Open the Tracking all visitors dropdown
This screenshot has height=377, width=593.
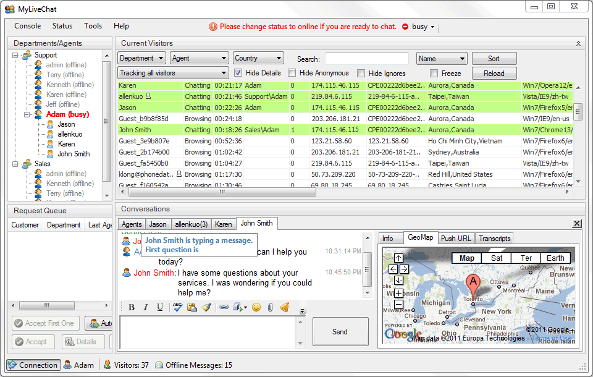point(174,73)
